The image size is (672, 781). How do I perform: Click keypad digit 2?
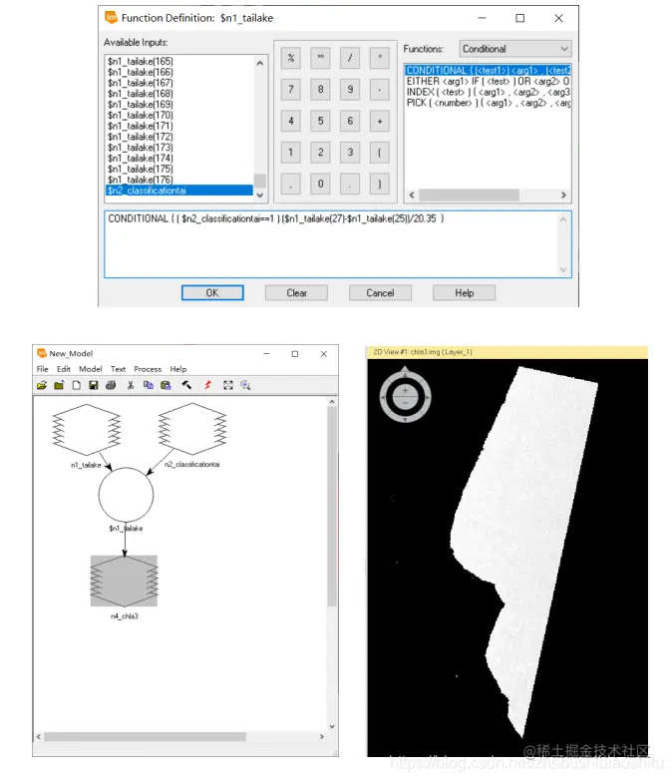(x=321, y=153)
